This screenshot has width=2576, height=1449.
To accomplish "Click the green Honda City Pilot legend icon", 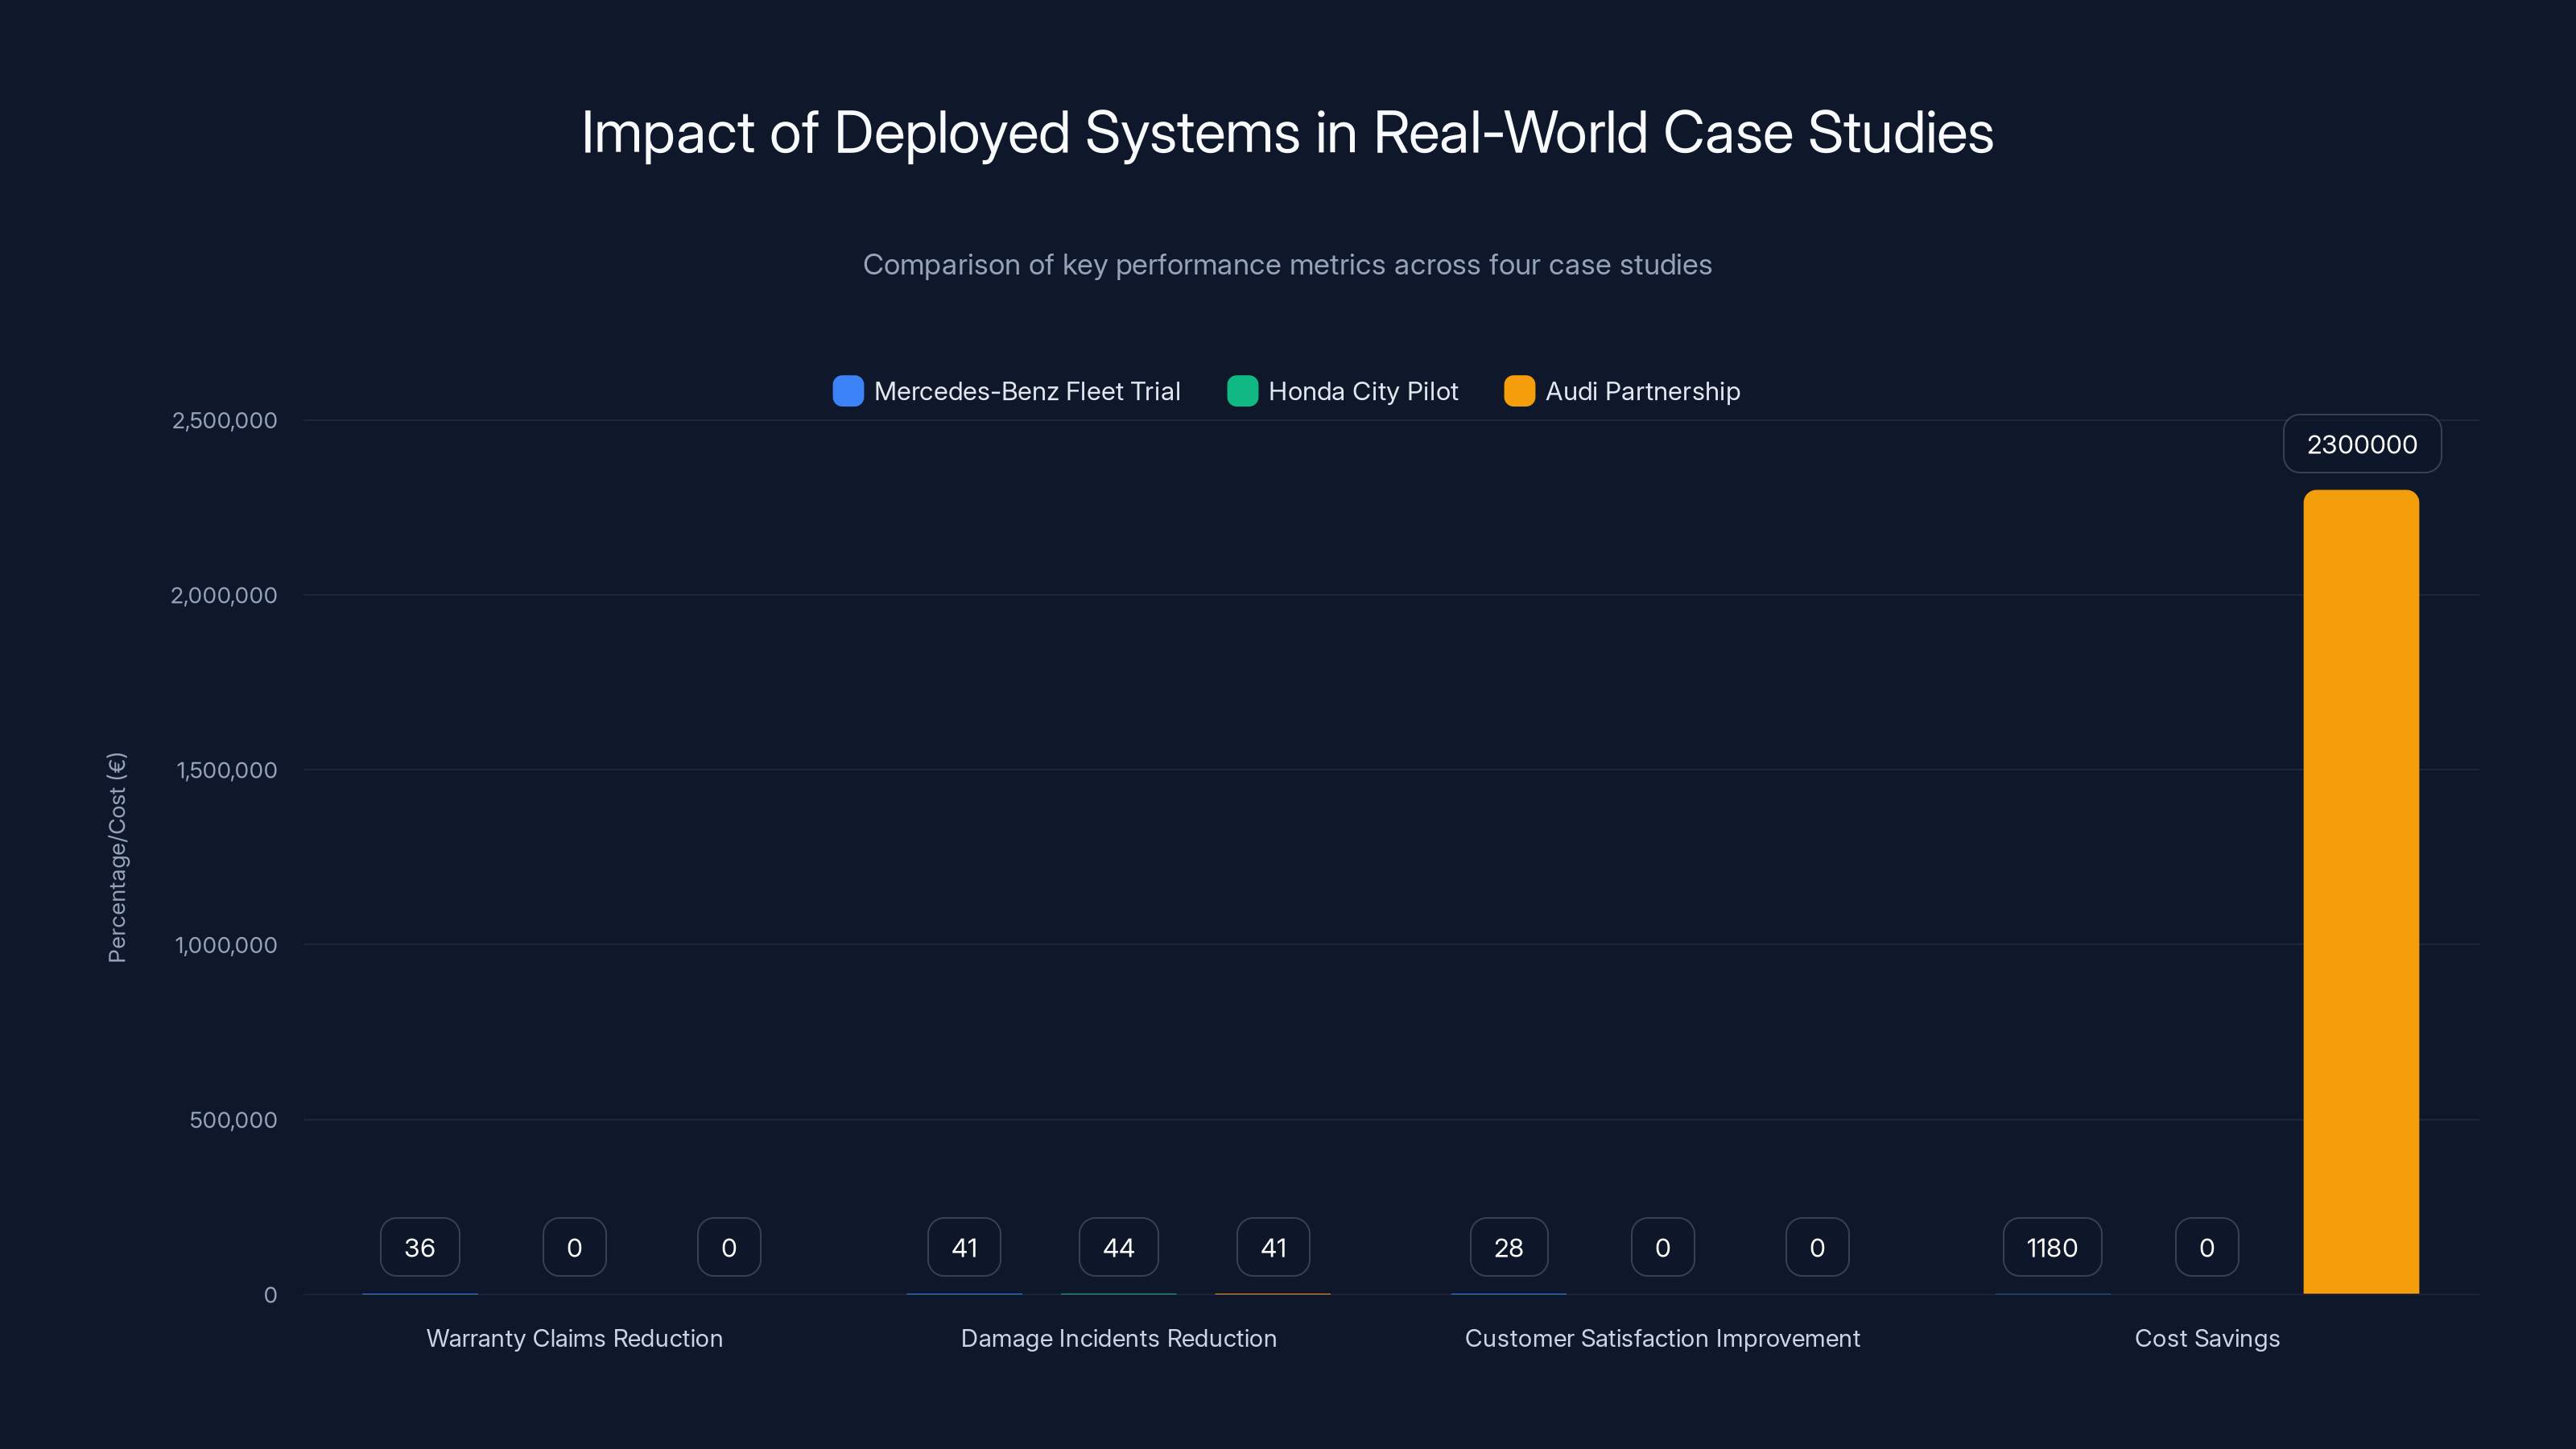I will (x=1242, y=391).
